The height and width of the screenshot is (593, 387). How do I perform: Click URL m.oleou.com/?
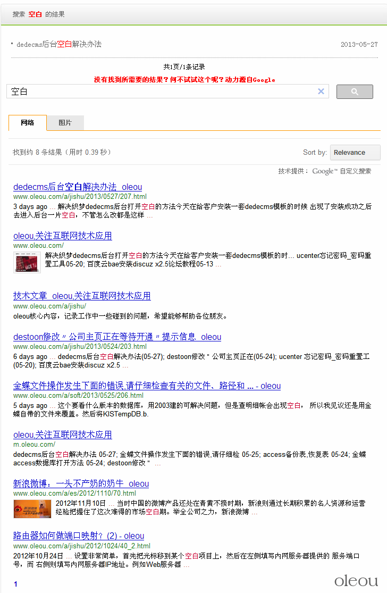[34, 445]
